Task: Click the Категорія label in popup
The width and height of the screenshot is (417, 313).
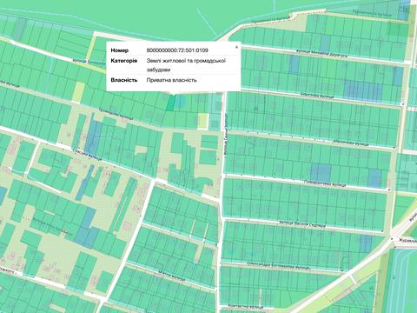Action: pyautogui.click(x=124, y=61)
